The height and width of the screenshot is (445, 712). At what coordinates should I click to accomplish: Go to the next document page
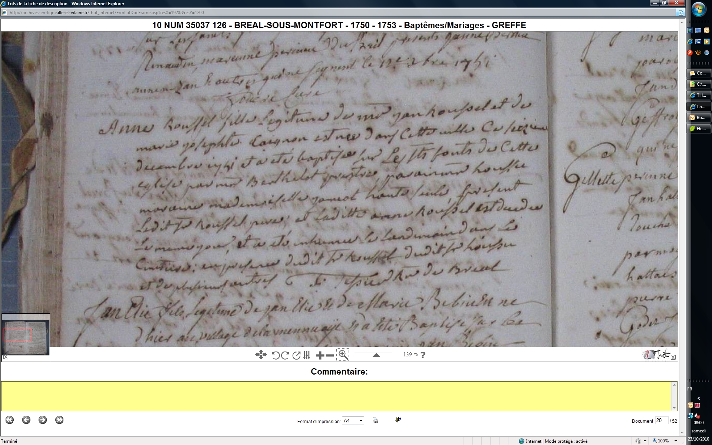(43, 420)
